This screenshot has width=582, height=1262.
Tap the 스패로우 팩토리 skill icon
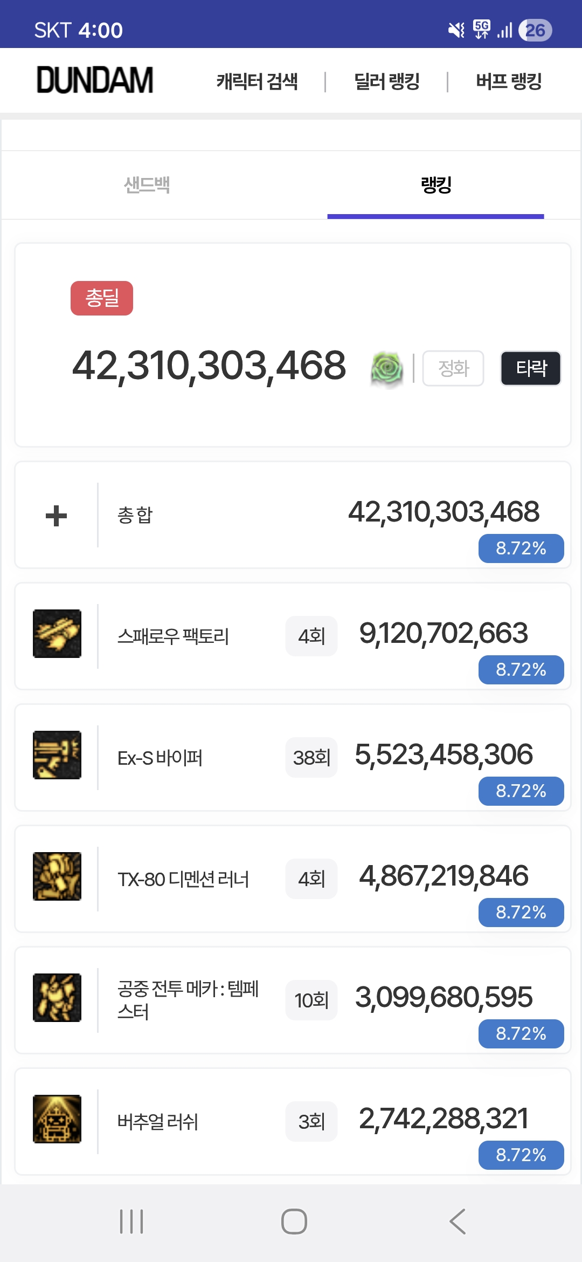coord(57,634)
